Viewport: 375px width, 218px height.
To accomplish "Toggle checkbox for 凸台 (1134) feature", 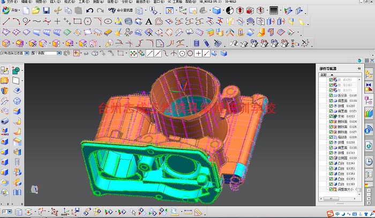I will [331, 163].
